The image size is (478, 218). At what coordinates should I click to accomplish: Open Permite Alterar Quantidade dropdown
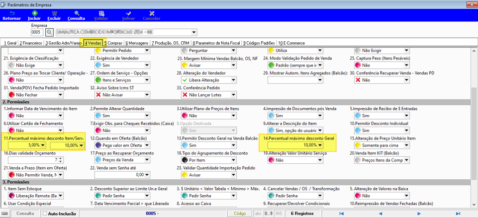pos(147,116)
